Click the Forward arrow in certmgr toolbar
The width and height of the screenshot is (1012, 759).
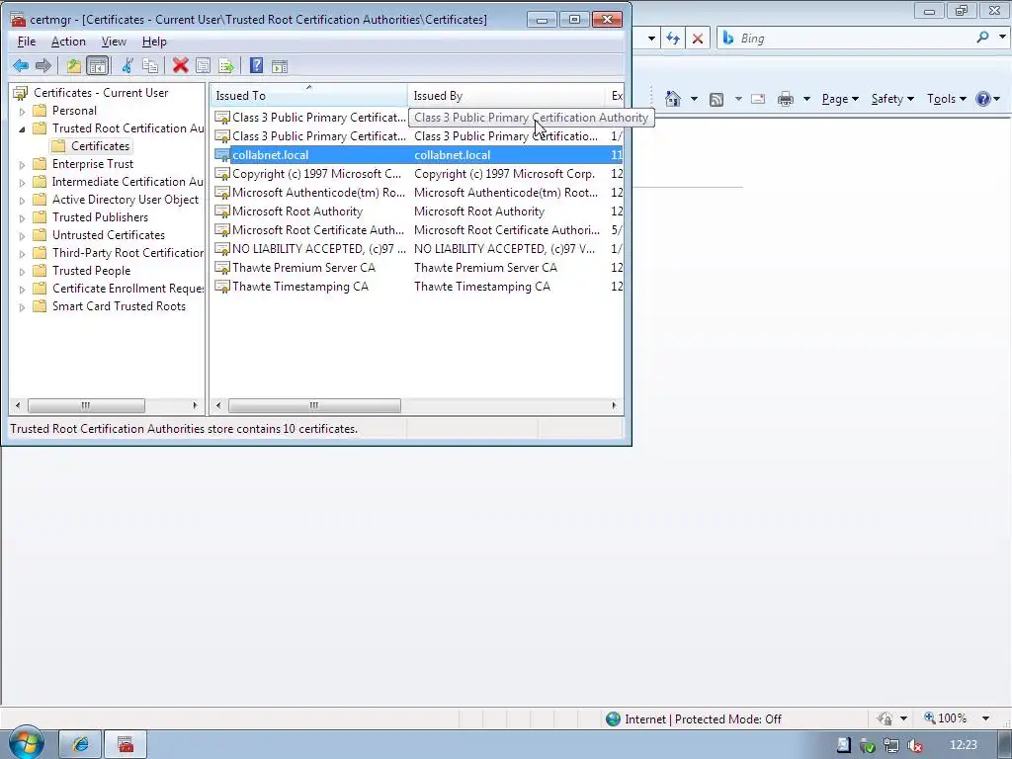point(43,66)
